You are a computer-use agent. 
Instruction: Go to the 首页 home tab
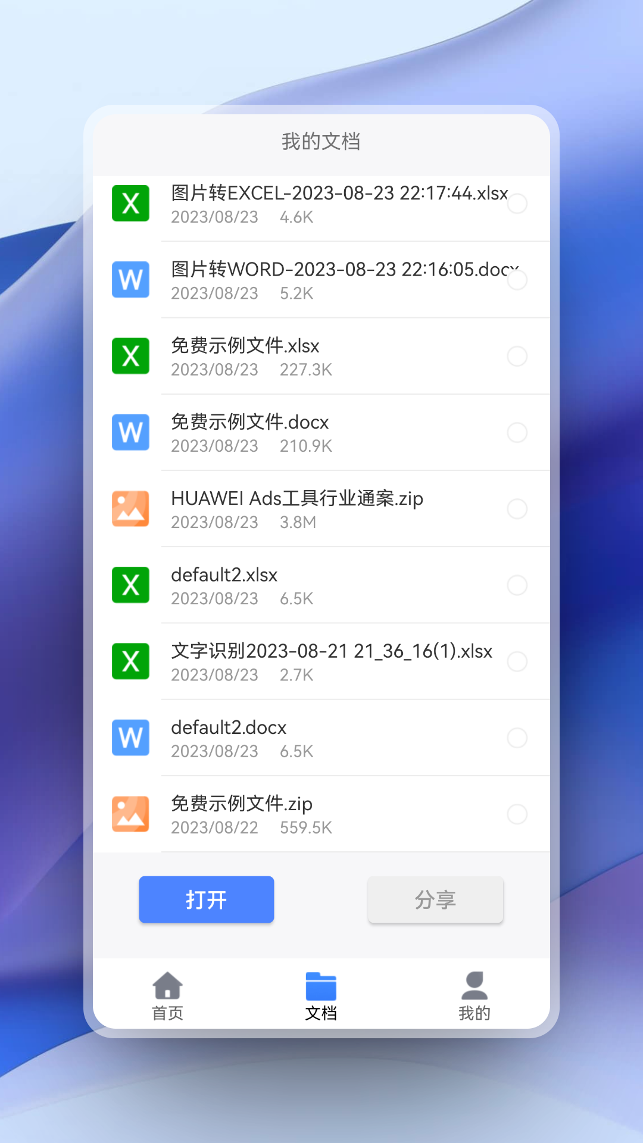pos(167,996)
